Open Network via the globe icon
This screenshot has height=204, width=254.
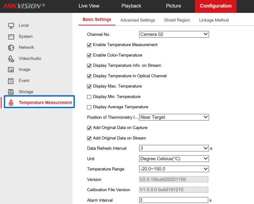coord(11,48)
